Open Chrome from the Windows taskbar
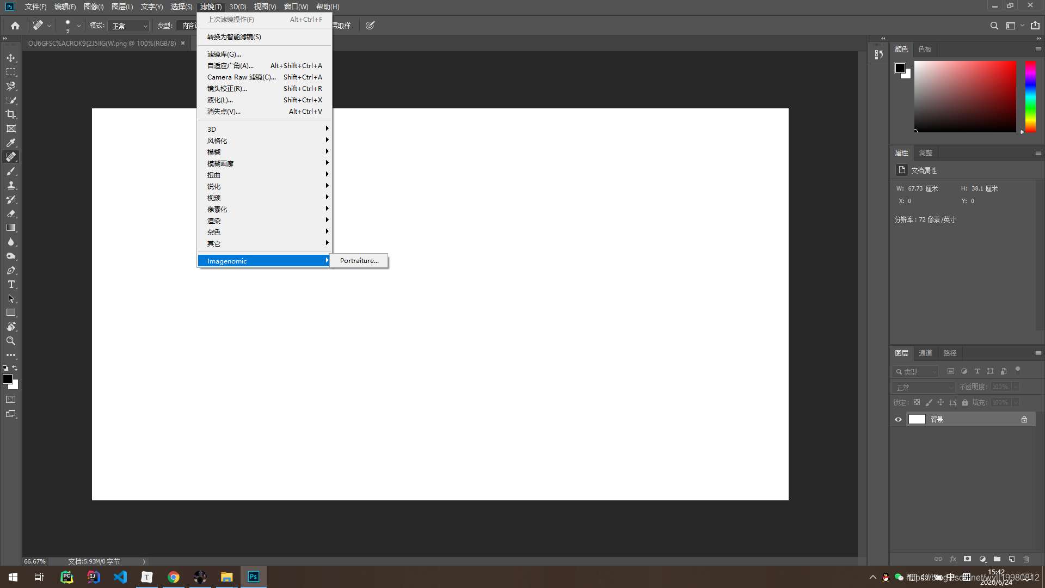Viewport: 1045px width, 588px height. (x=174, y=577)
